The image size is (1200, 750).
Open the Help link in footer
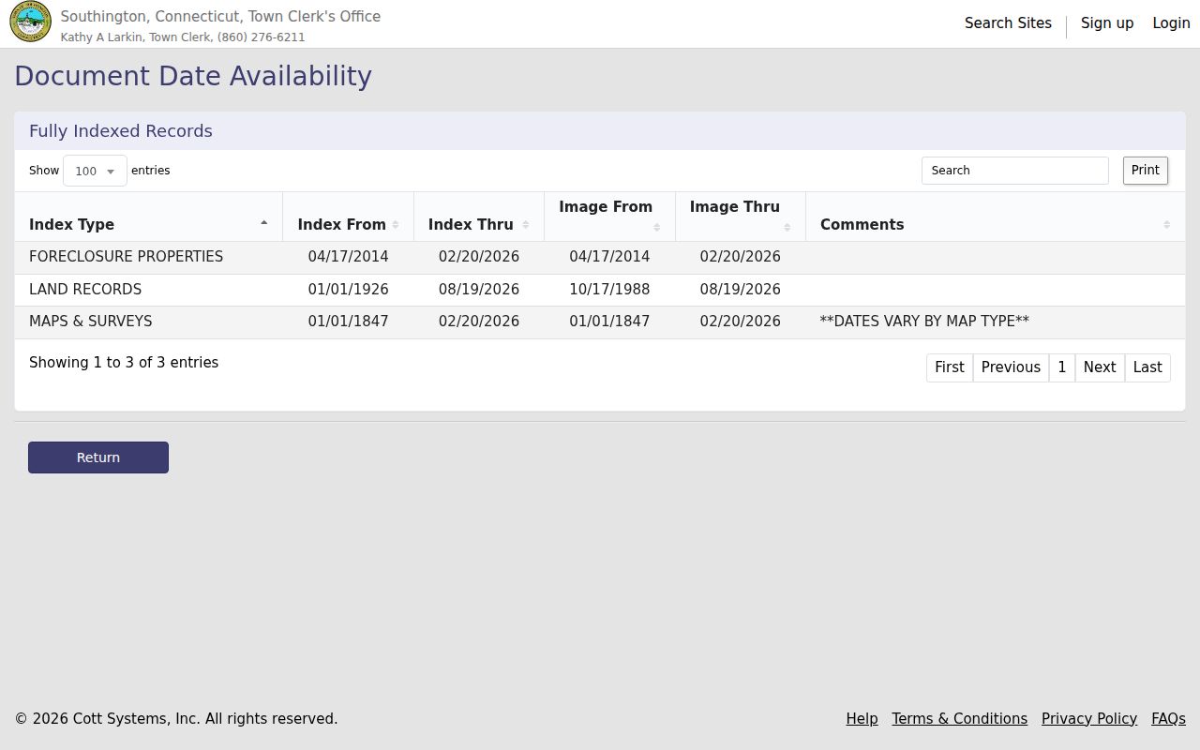[862, 719]
